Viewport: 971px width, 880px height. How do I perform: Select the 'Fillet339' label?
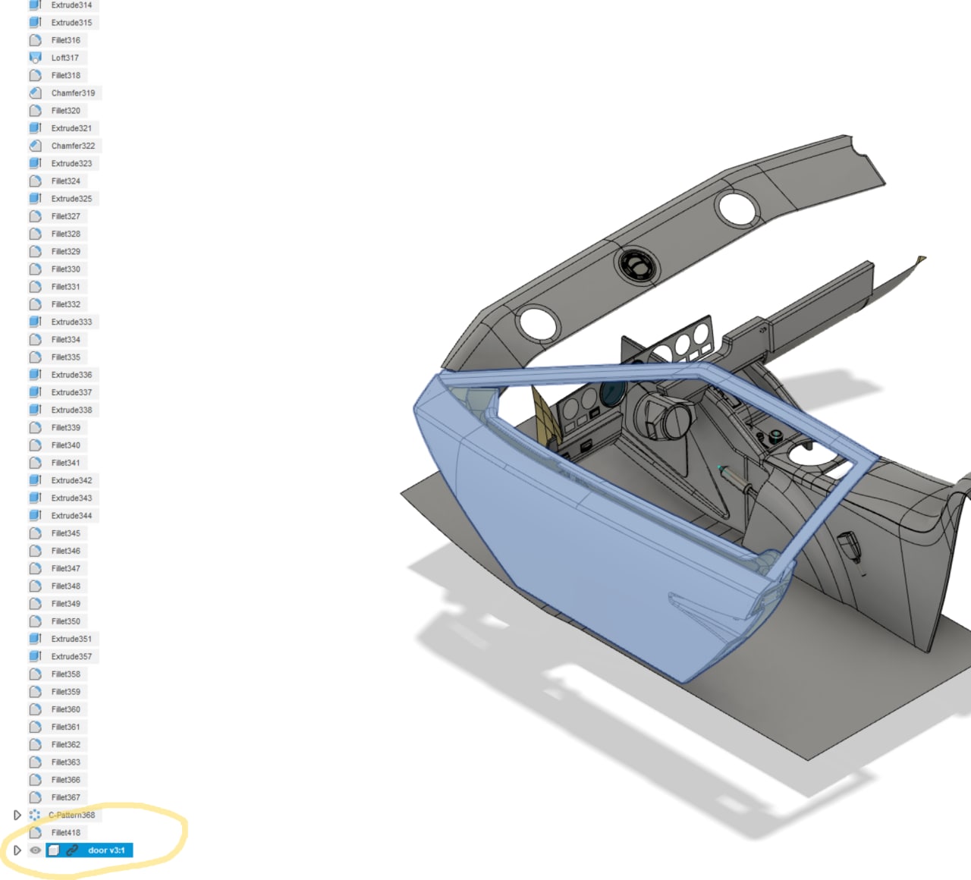tap(66, 427)
